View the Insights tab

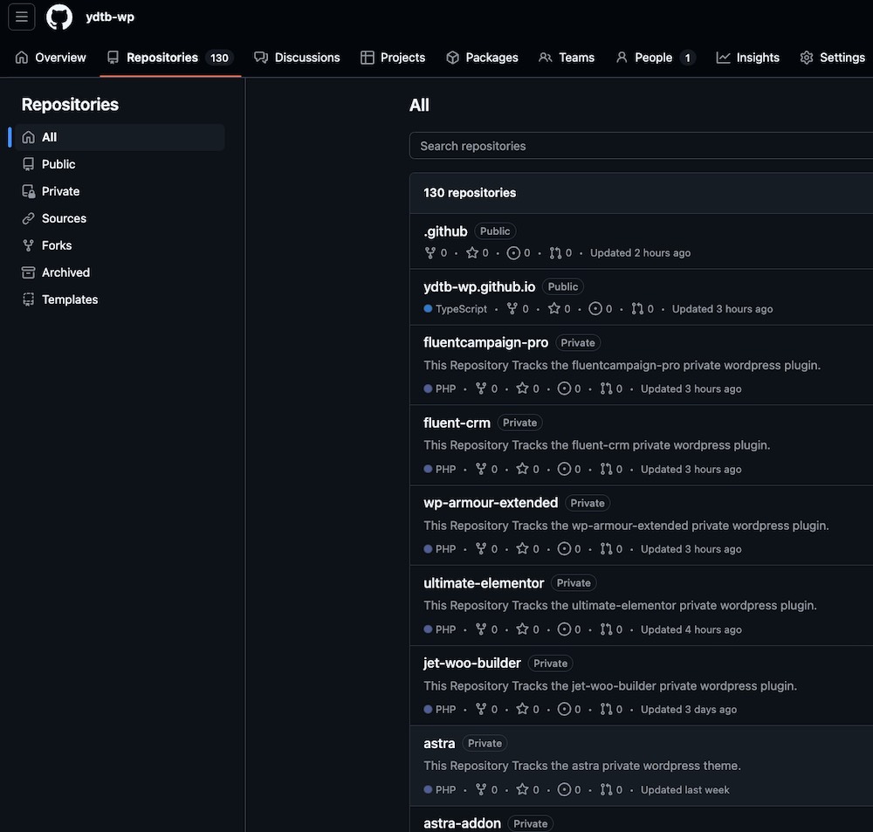pyautogui.click(x=748, y=58)
